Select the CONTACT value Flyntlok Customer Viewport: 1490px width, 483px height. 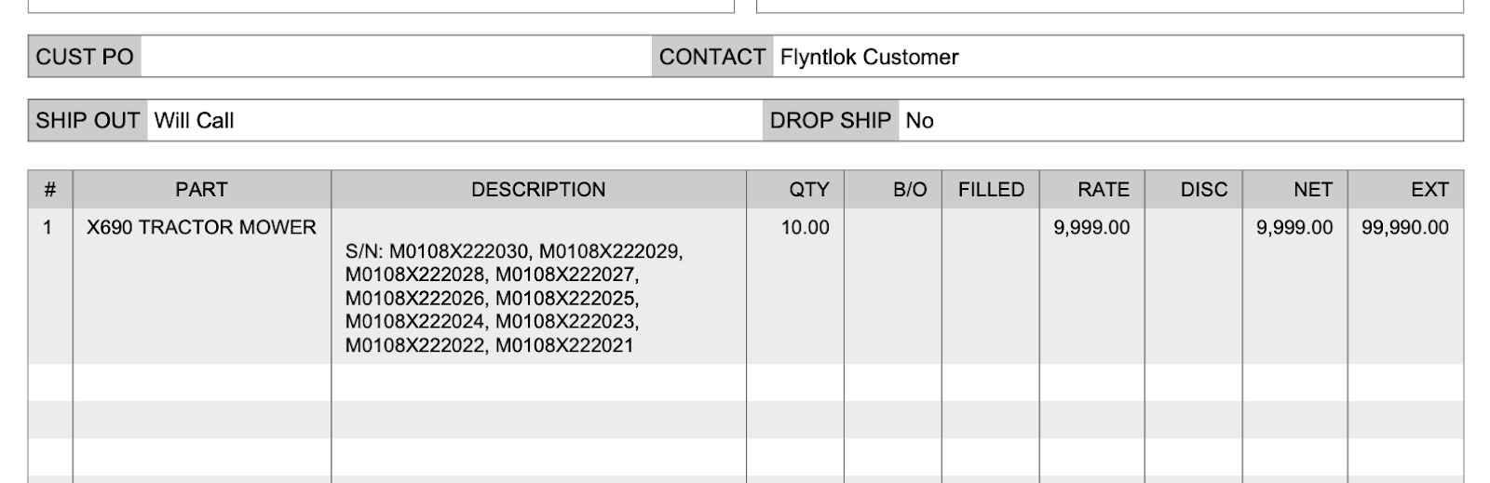pos(869,57)
